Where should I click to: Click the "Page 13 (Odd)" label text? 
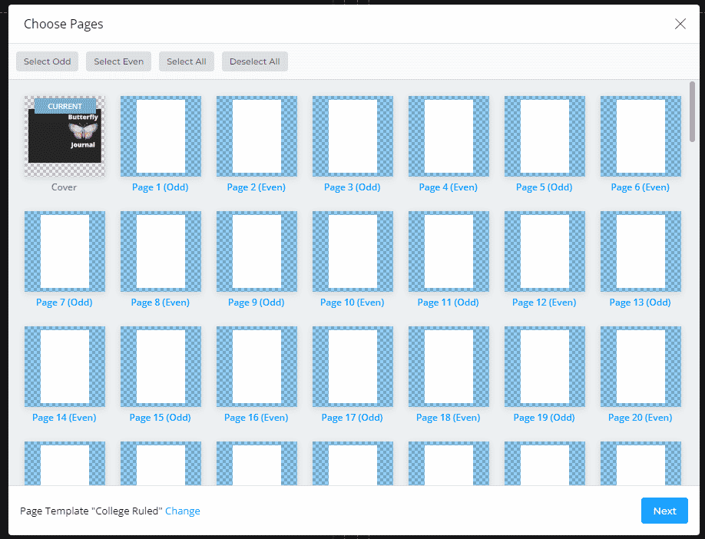640,302
